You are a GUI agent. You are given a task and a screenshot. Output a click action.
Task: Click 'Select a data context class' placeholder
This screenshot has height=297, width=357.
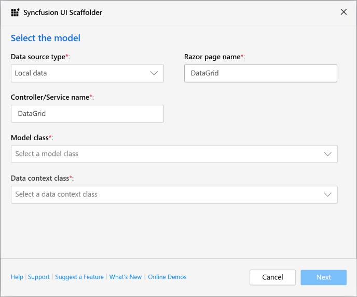[x=56, y=195]
